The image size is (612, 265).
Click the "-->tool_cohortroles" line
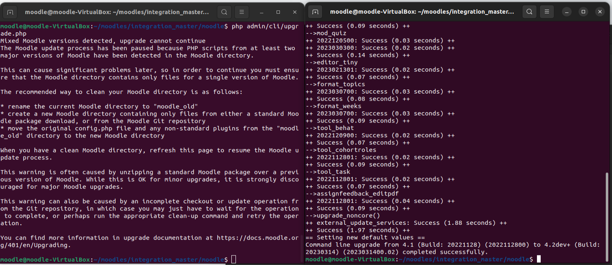point(341,150)
